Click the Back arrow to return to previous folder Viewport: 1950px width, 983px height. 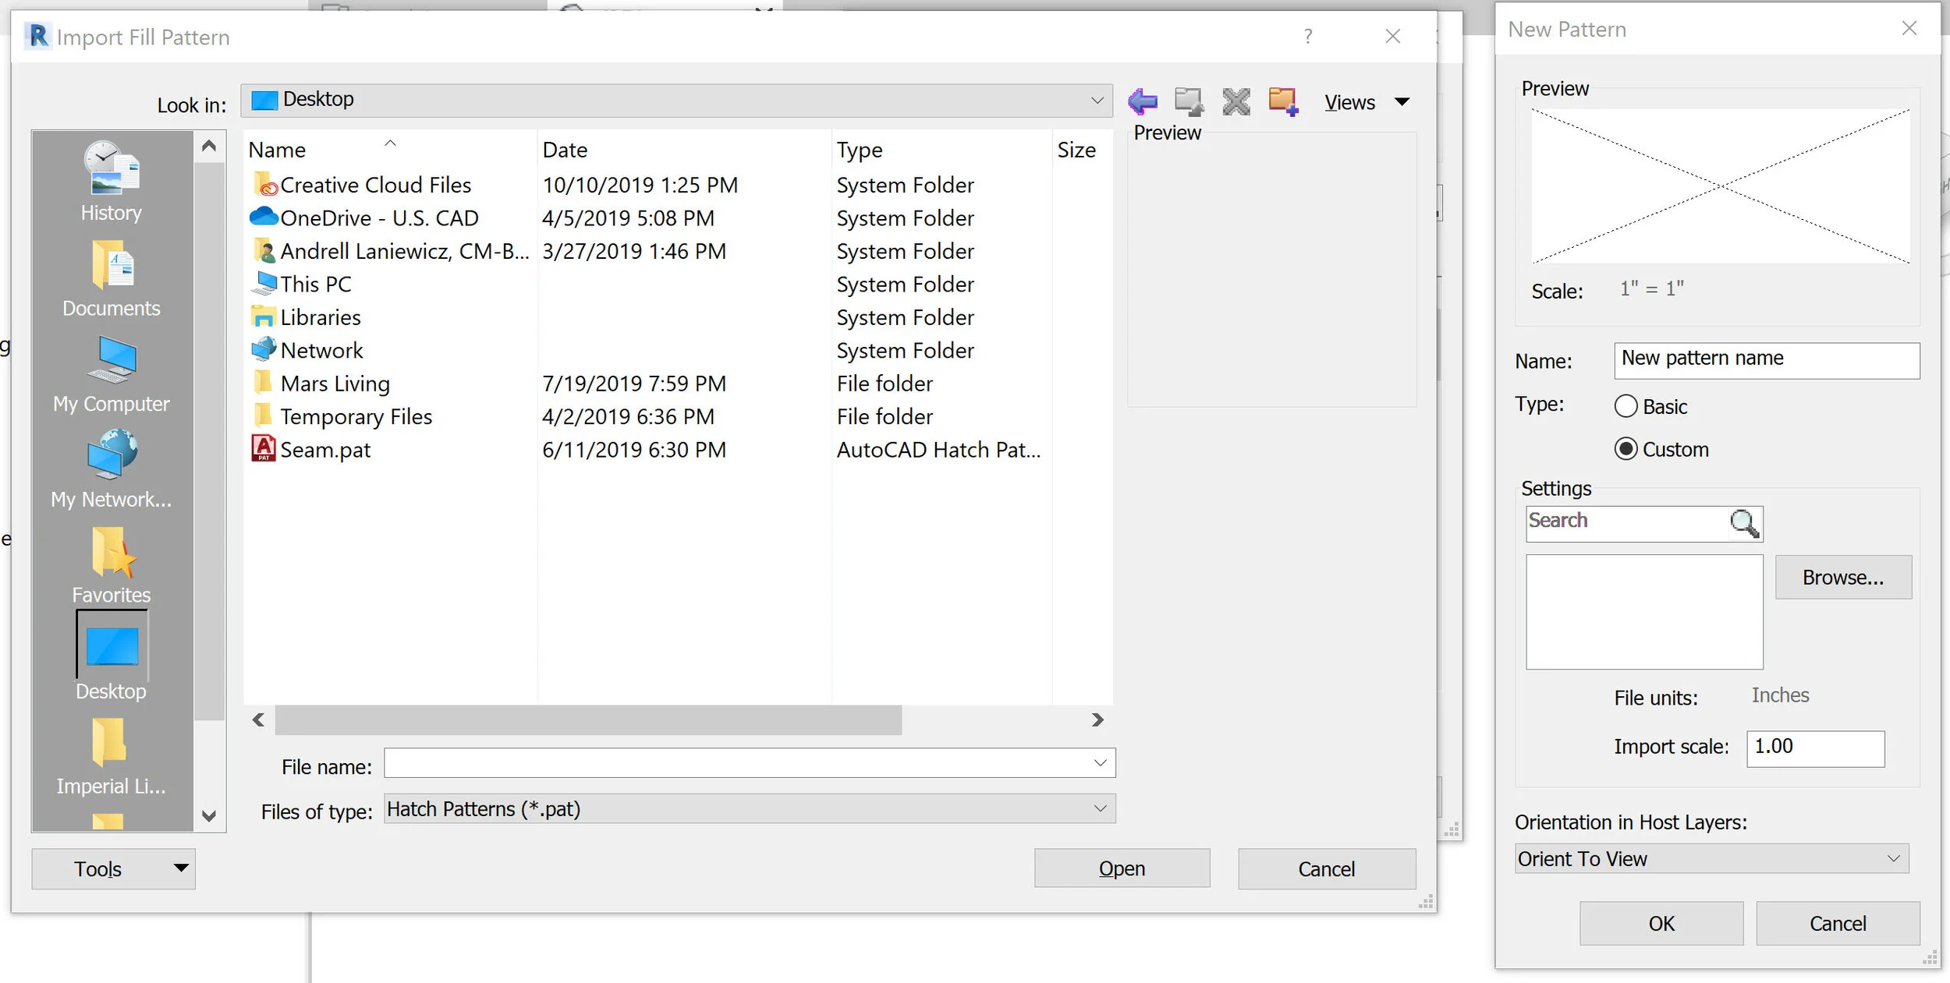1142,101
